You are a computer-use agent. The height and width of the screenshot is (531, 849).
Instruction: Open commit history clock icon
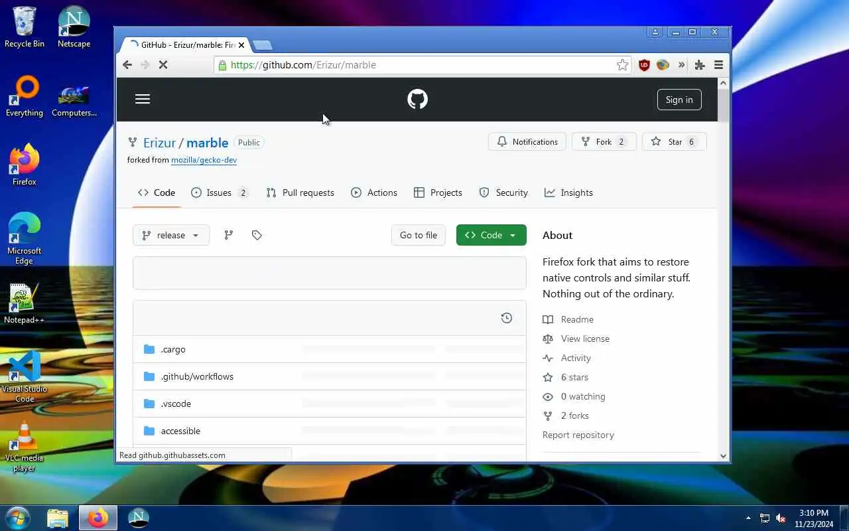pos(507,318)
